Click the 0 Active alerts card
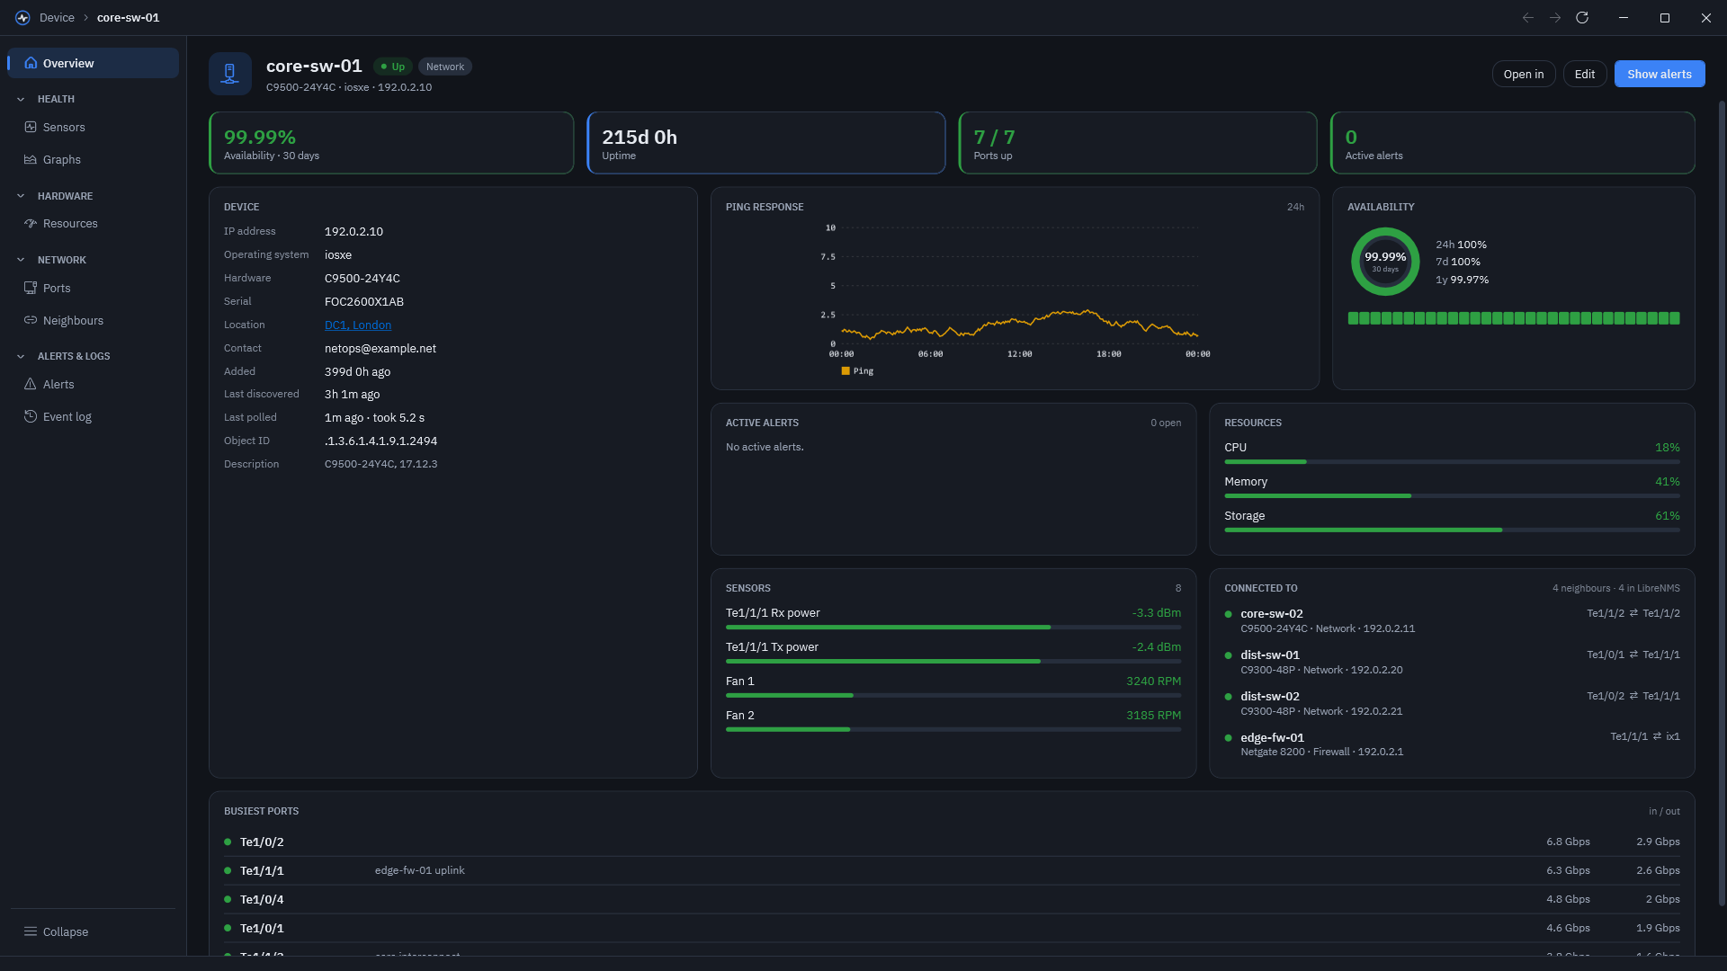Image resolution: width=1727 pixels, height=971 pixels. [x=1513, y=143]
